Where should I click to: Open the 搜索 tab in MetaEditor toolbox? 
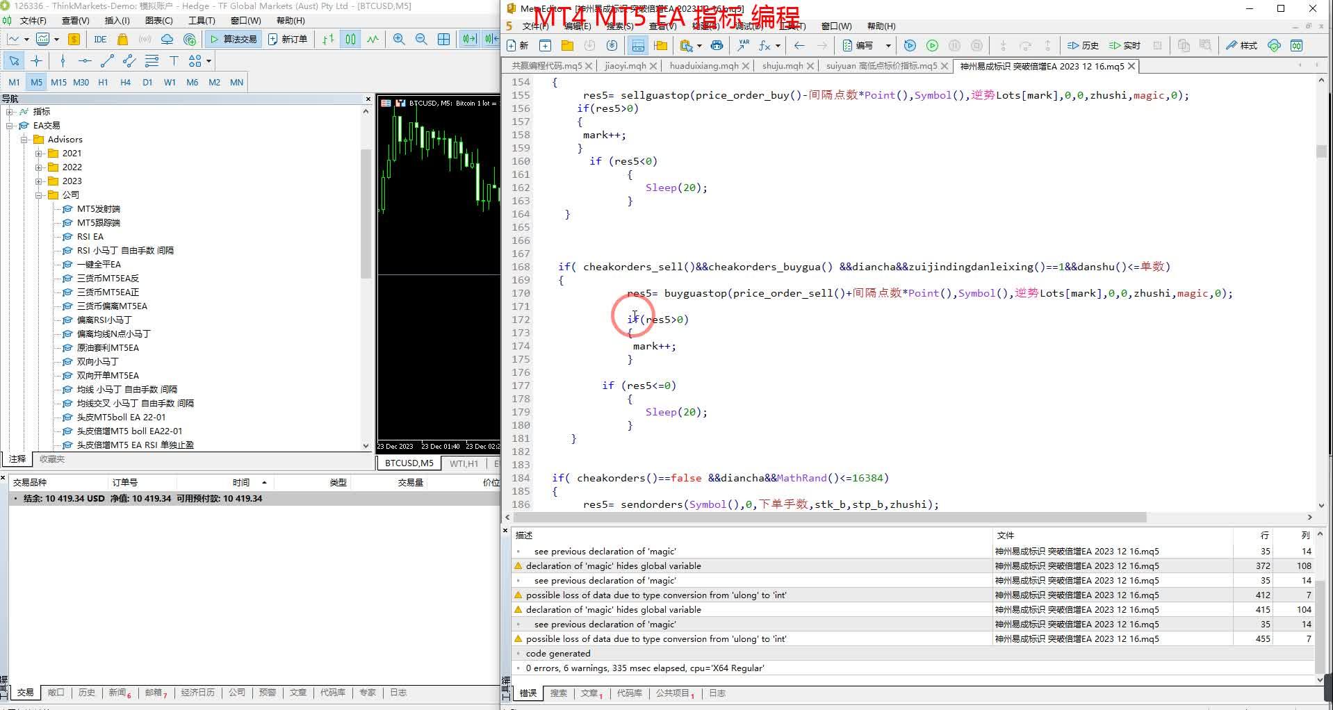coord(558,693)
